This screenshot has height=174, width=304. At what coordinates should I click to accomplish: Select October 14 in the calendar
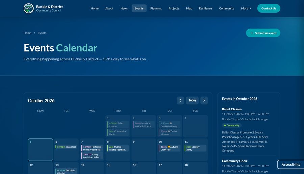tap(92, 168)
